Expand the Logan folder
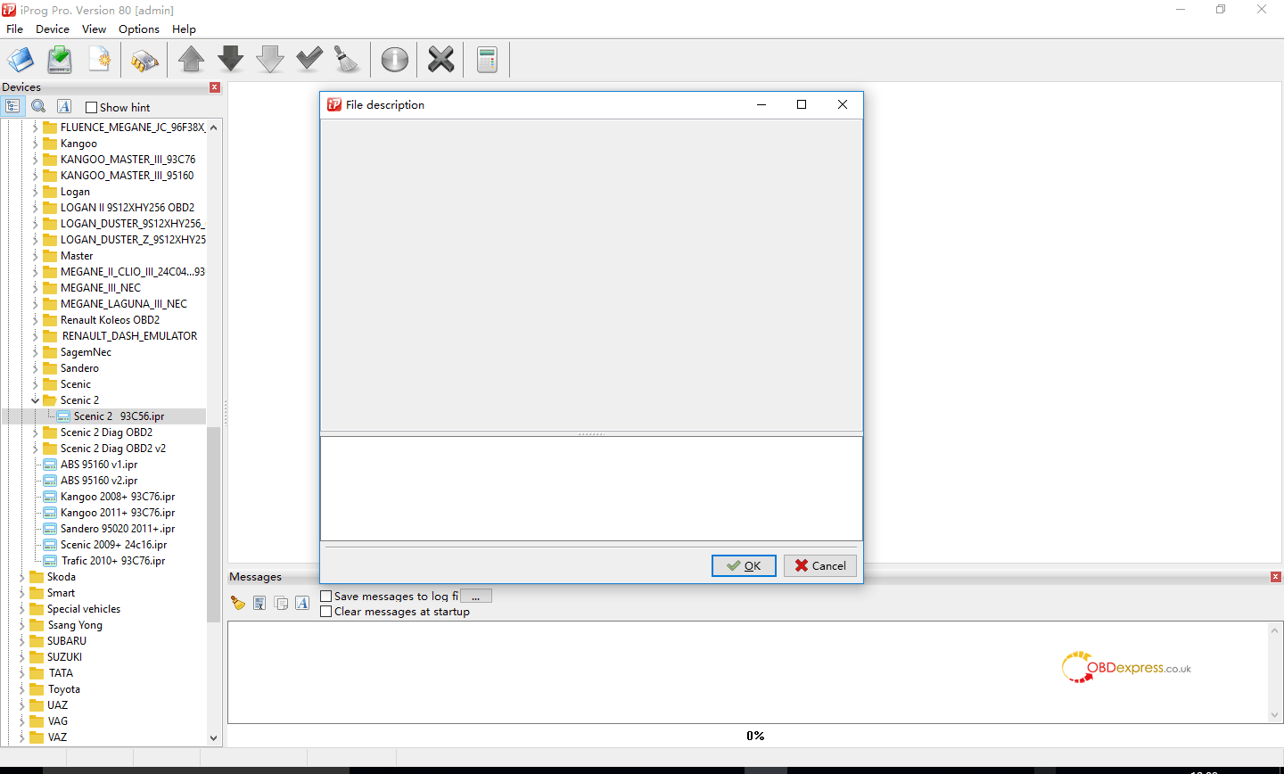The image size is (1284, 774). [36, 192]
